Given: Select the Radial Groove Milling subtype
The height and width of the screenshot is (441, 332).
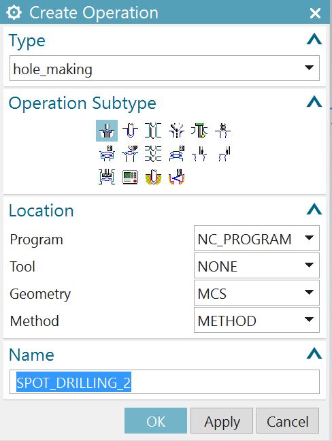Looking at the screenshot, I should point(107,177).
